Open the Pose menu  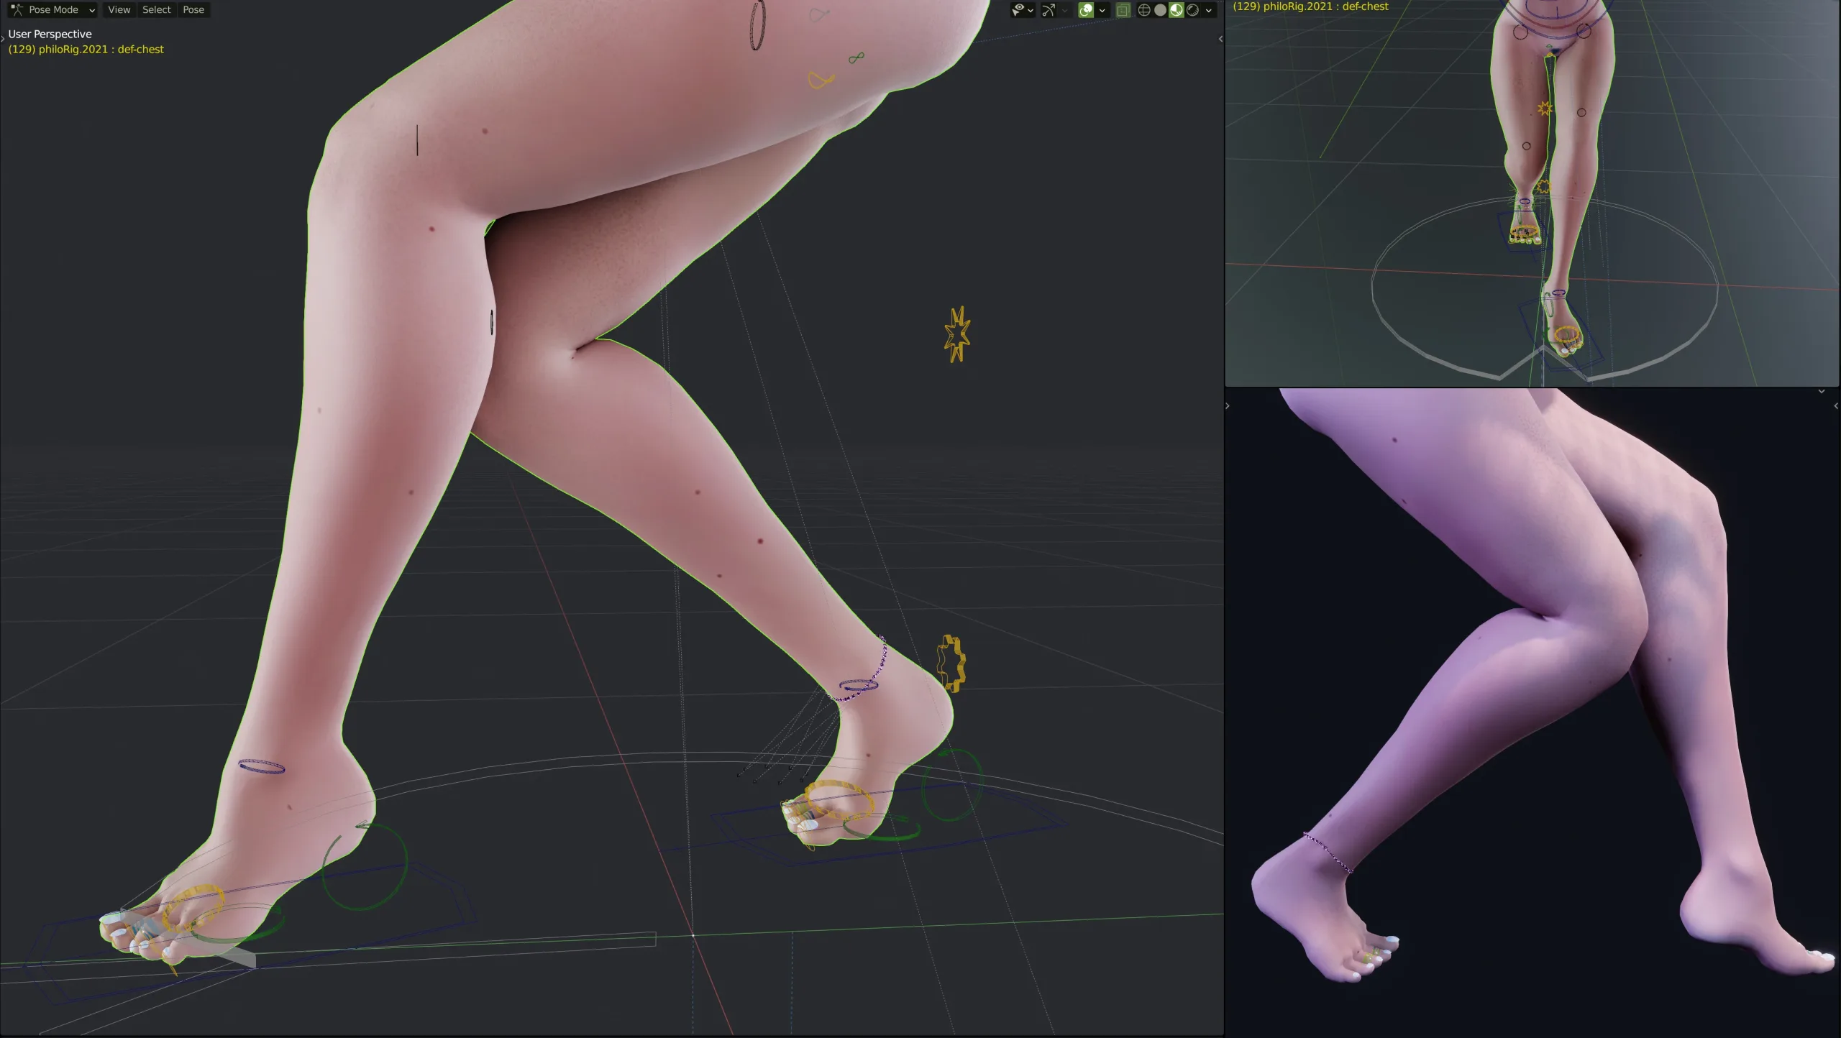(193, 10)
